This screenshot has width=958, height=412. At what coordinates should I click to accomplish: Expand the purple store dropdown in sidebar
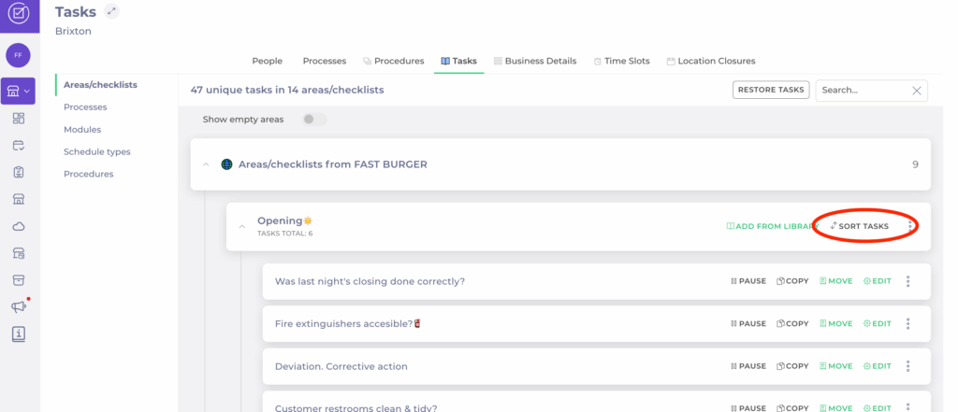point(19,91)
